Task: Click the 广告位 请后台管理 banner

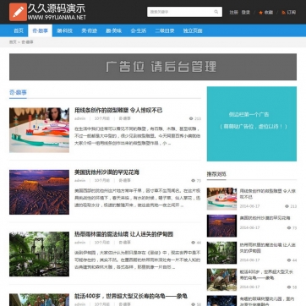Action: coord(153,67)
